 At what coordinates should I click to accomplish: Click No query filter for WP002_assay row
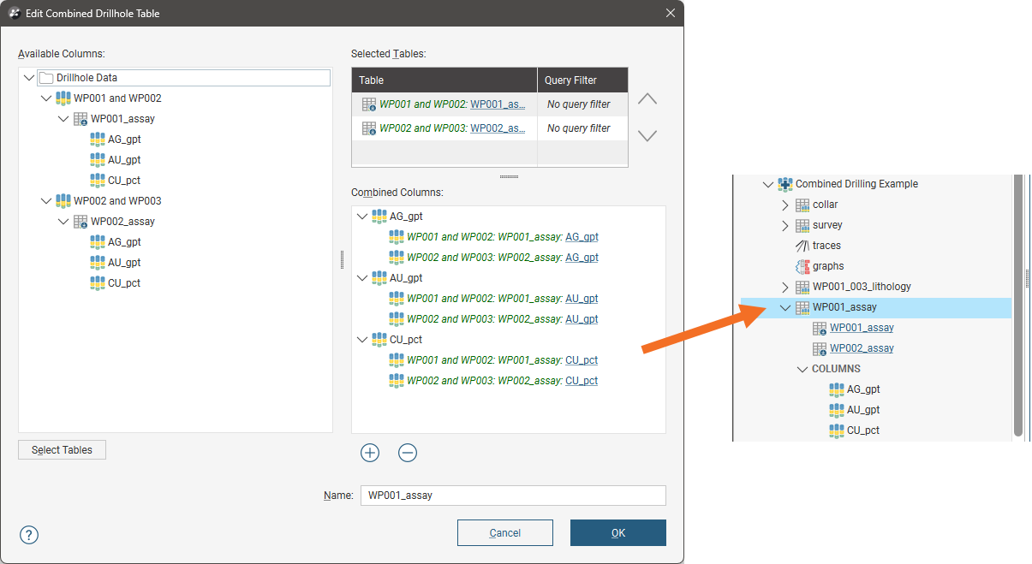click(x=579, y=128)
